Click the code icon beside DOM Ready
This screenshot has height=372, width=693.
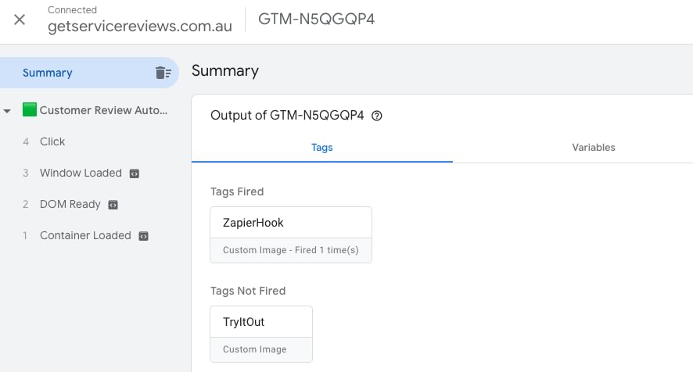tap(113, 205)
